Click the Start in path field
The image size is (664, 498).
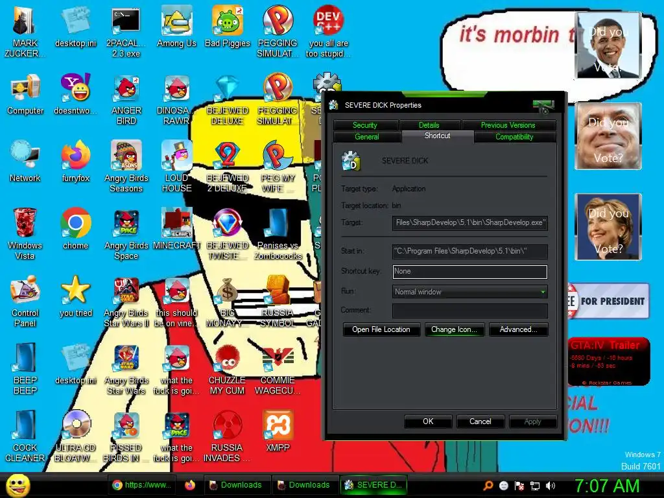(x=469, y=251)
